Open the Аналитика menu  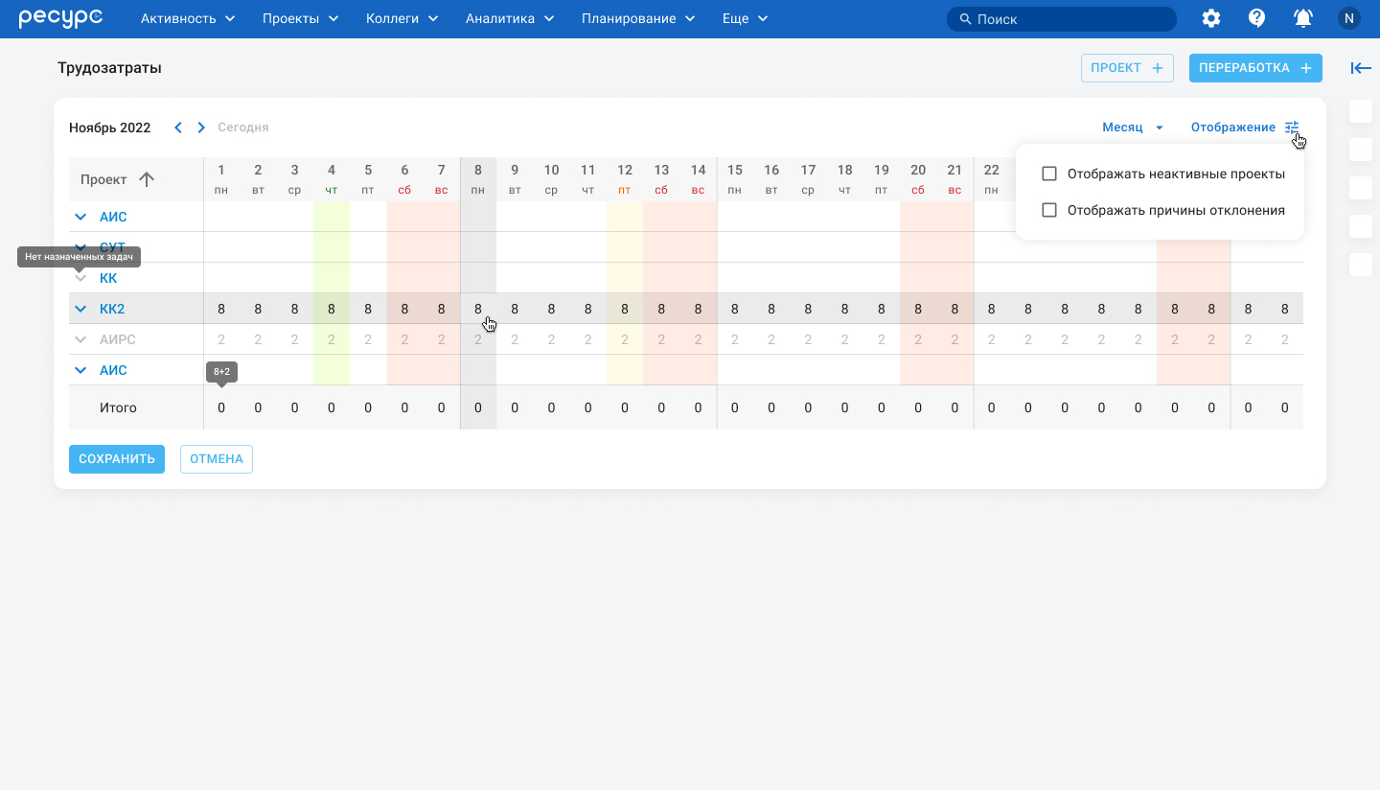[510, 18]
